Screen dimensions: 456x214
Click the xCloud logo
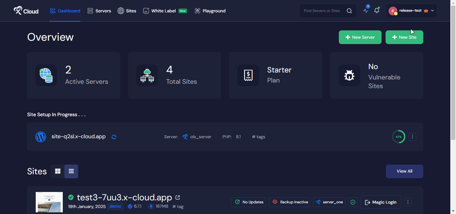pos(26,11)
